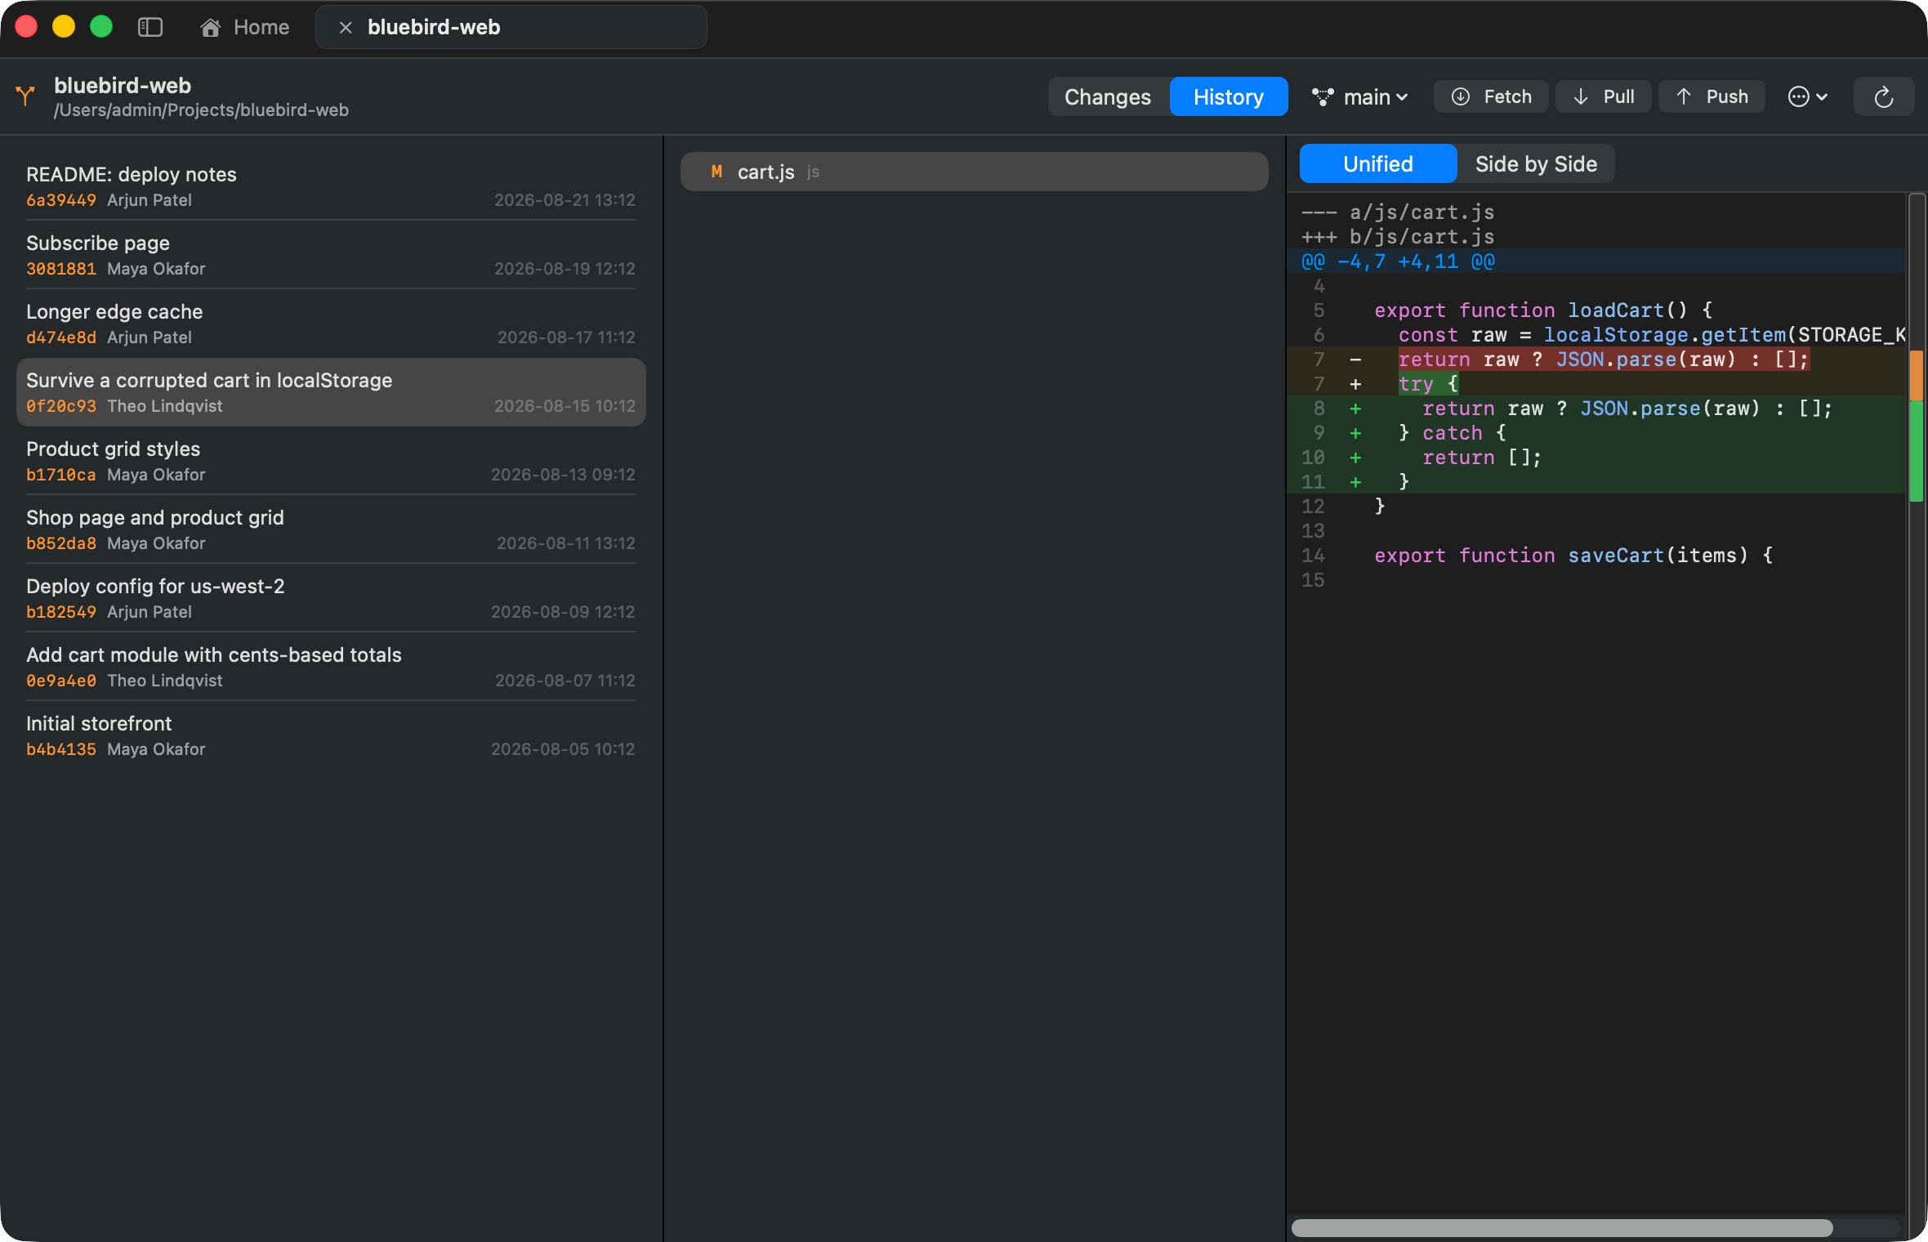Open 'Deploy config for us-west-2' commit

click(x=331, y=598)
